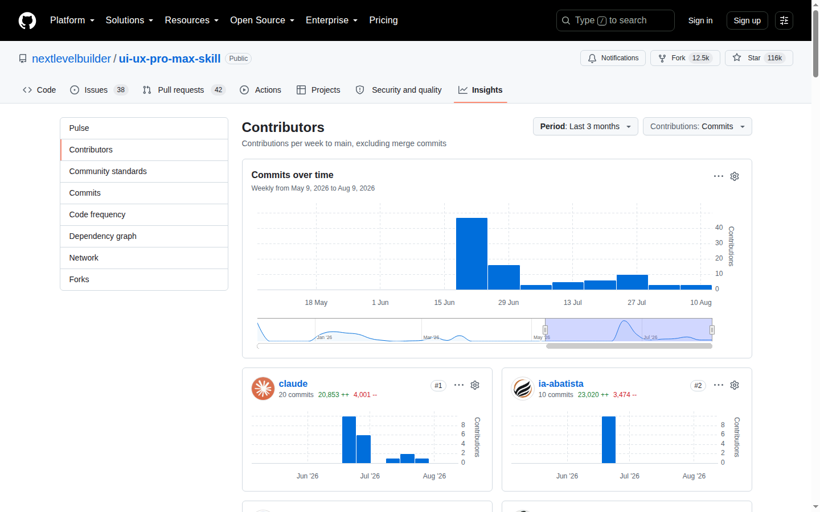Screen dimensions: 820x512
Task: Click the Notifications bell button
Action: click(613, 58)
